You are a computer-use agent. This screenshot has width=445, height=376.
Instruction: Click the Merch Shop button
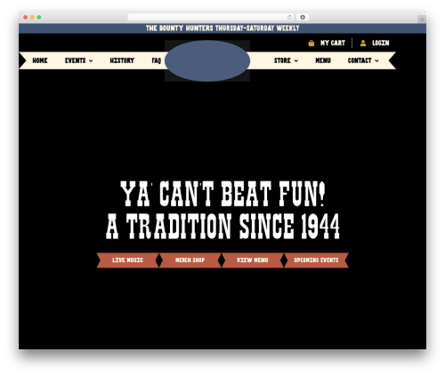point(190,260)
